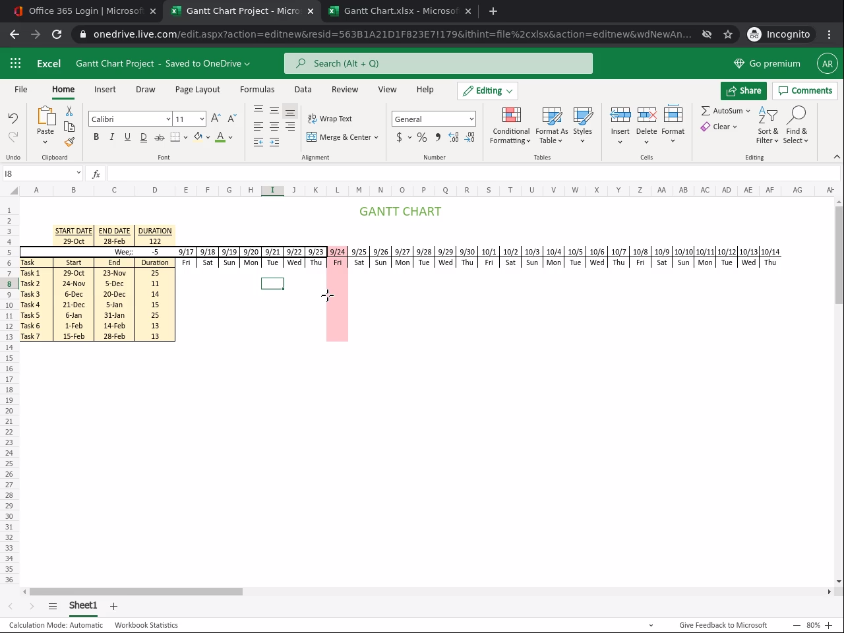Open the font size 11 dropdown
This screenshot has width=844, height=633.
point(202,119)
